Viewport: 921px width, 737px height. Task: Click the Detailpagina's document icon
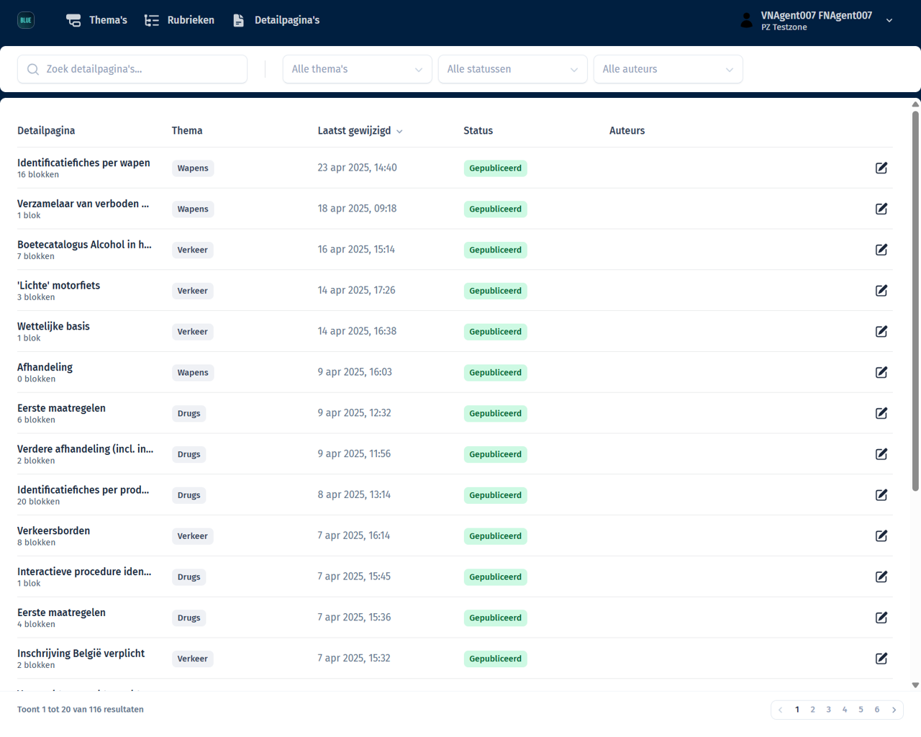(238, 20)
